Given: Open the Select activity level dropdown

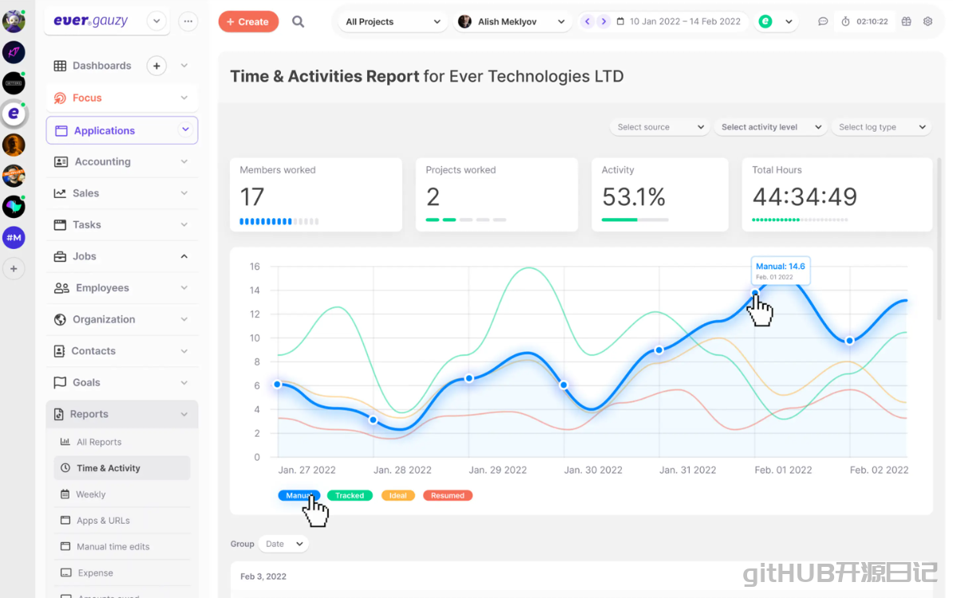Looking at the screenshot, I should [770, 127].
